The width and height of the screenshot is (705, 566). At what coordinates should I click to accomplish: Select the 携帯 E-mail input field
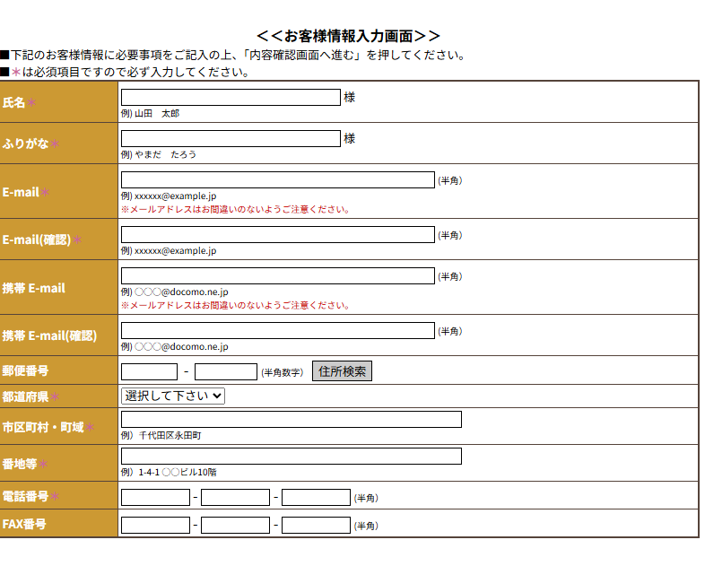pyautogui.click(x=277, y=276)
